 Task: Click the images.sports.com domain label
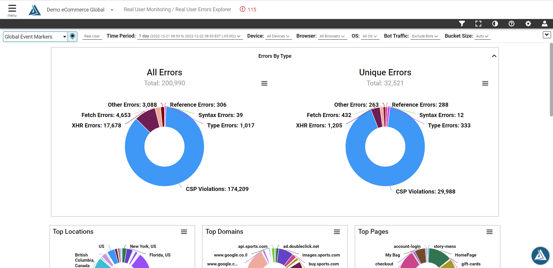(321, 255)
